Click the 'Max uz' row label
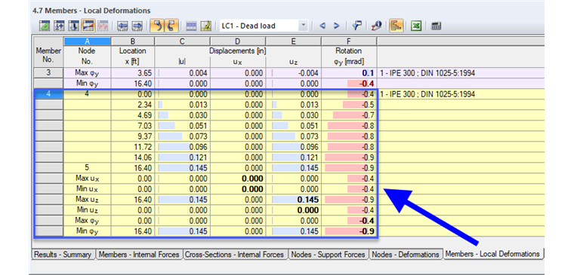Image resolution: width=574 pixels, height=275 pixels. coord(87,200)
